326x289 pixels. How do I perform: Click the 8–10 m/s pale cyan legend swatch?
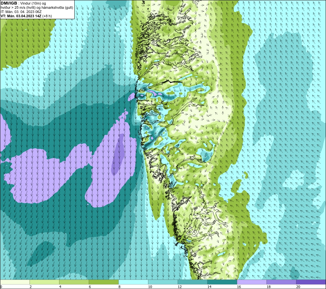click(x=133, y=282)
